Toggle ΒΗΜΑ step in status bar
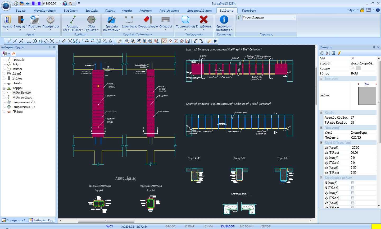Image resolution: width=381 pixels, height=229 pixels. click(x=209, y=226)
